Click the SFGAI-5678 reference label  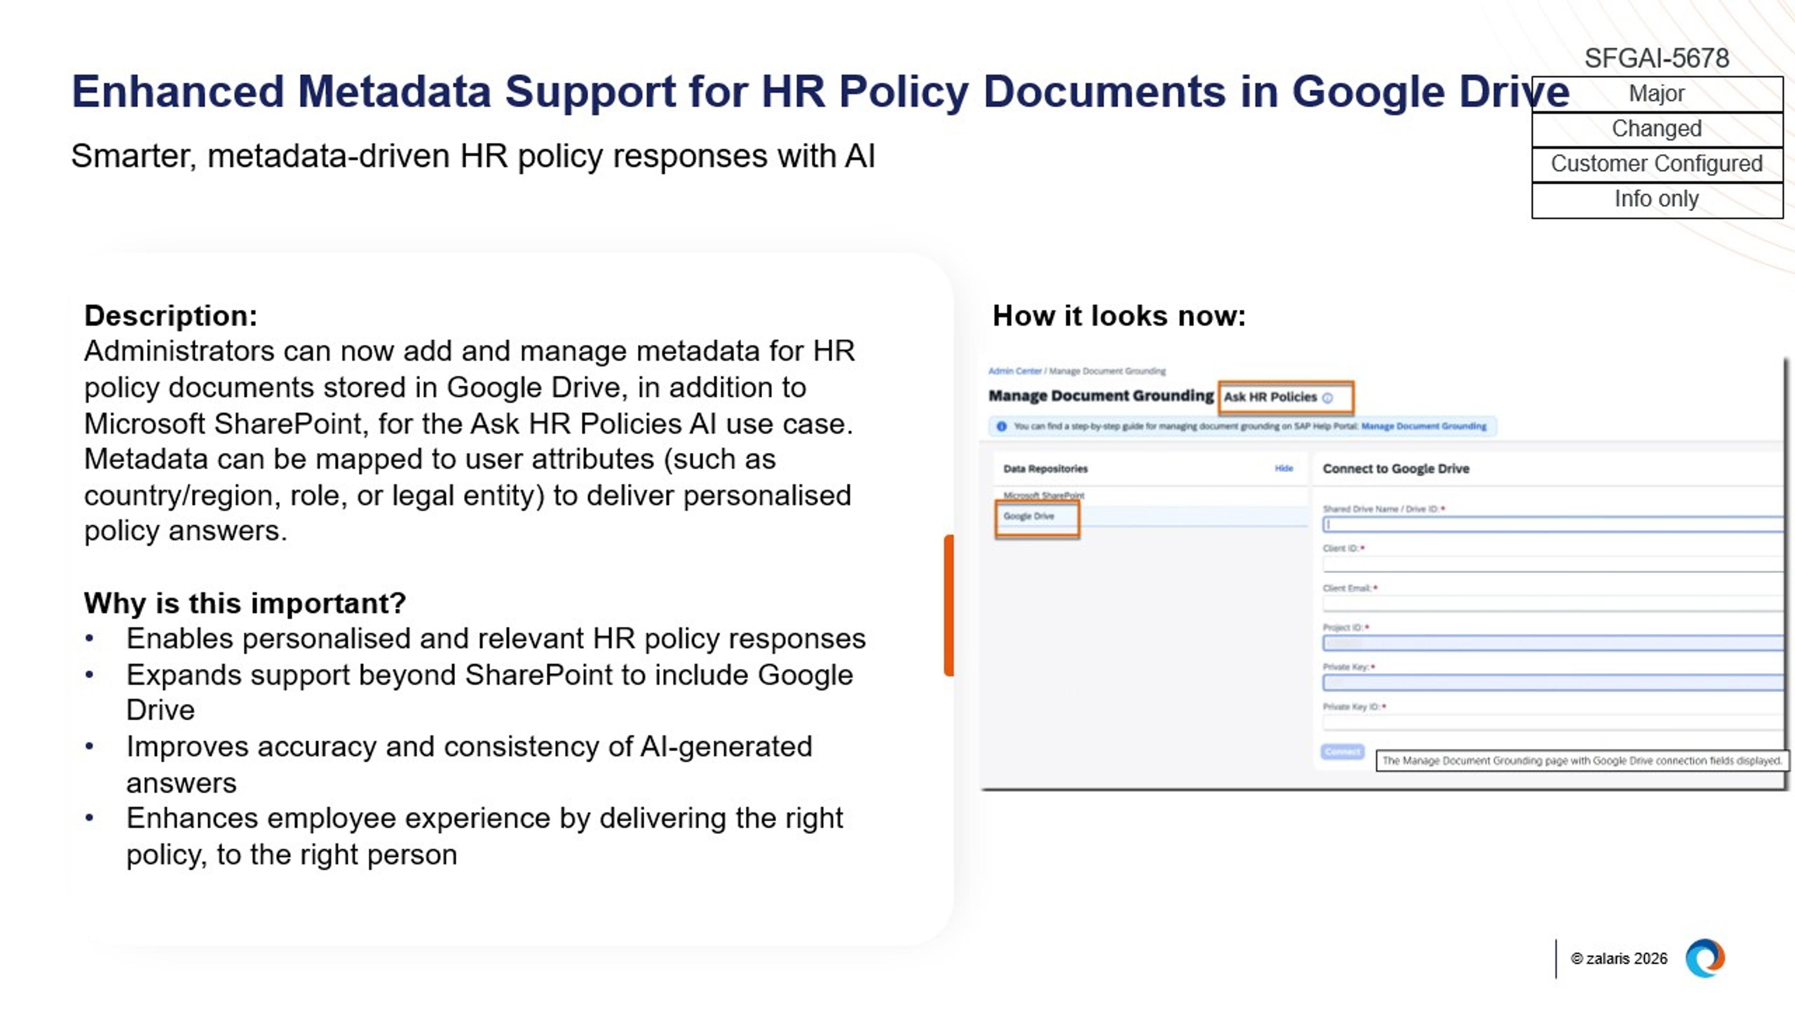[x=1656, y=58]
